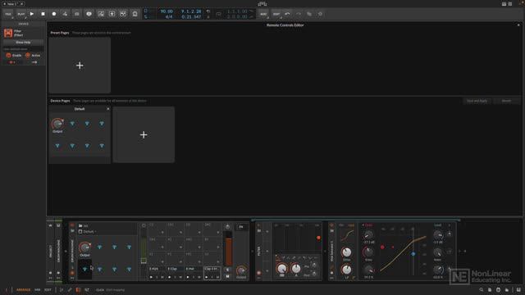This screenshot has height=295, width=525.
Task: Open the files browser icon in the bottom-right panel icons
Action: (x=490, y=290)
